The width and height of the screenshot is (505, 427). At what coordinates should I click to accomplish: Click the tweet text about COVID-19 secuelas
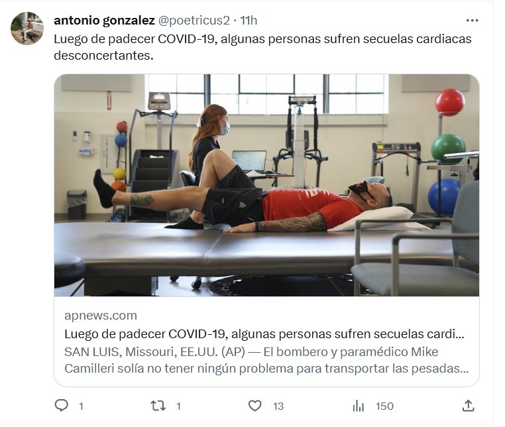point(262,47)
